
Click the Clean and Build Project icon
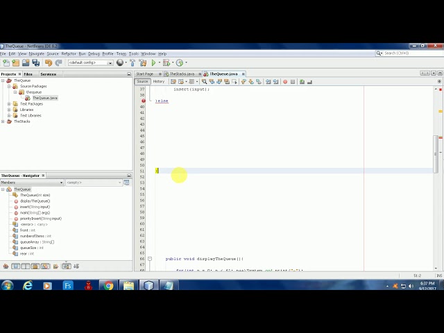pos(143,63)
